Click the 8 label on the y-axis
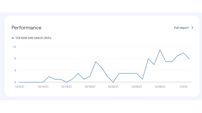The image size is (202, 113). (x=15, y=59)
